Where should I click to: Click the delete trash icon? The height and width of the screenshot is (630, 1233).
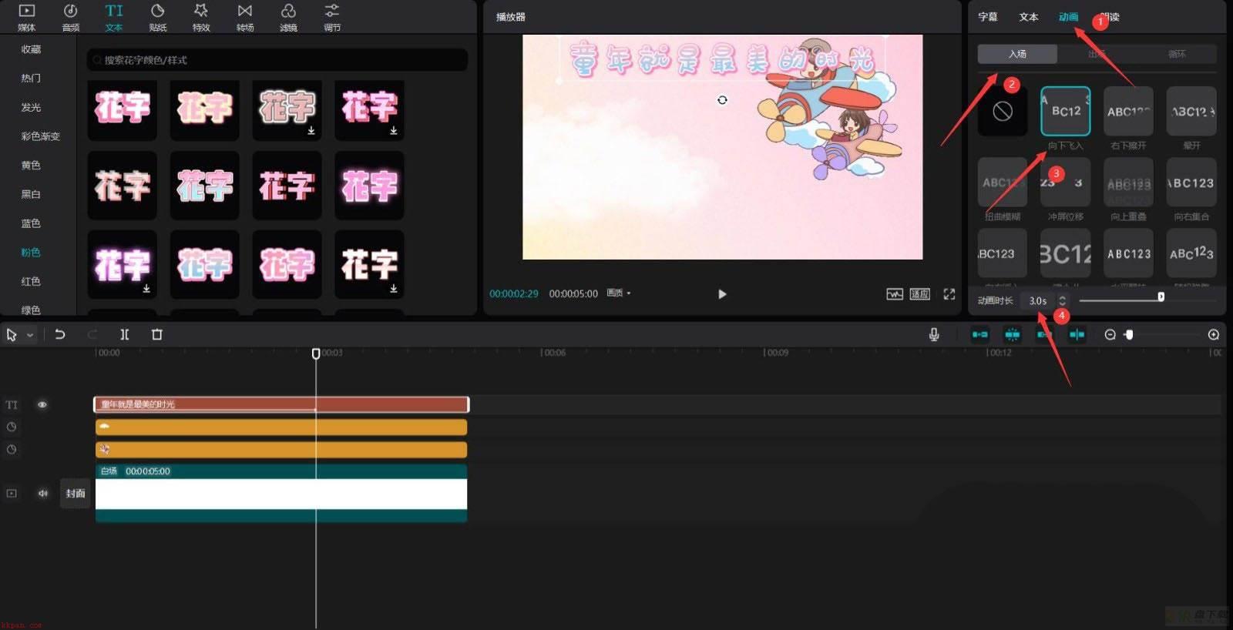[157, 334]
